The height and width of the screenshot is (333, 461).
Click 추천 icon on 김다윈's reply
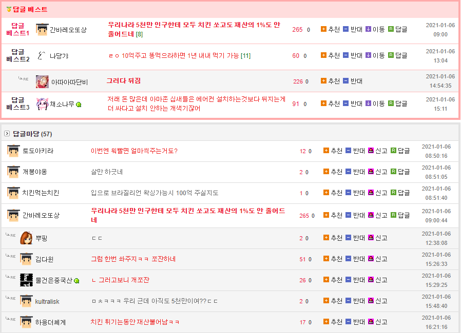tap(326, 259)
